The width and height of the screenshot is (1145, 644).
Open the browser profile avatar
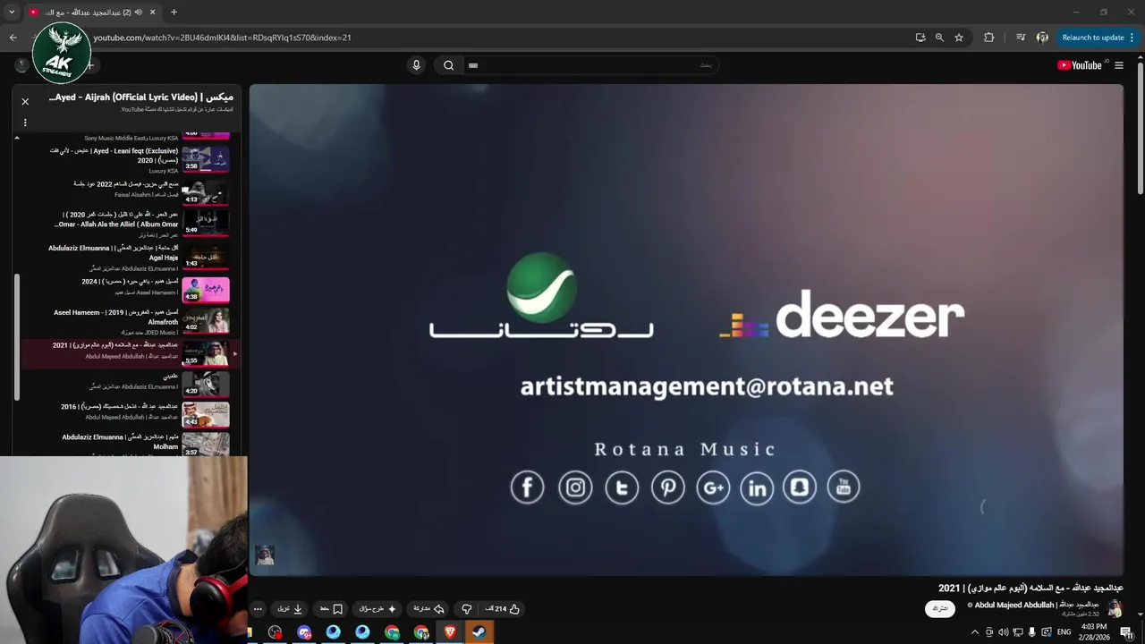pos(1042,38)
